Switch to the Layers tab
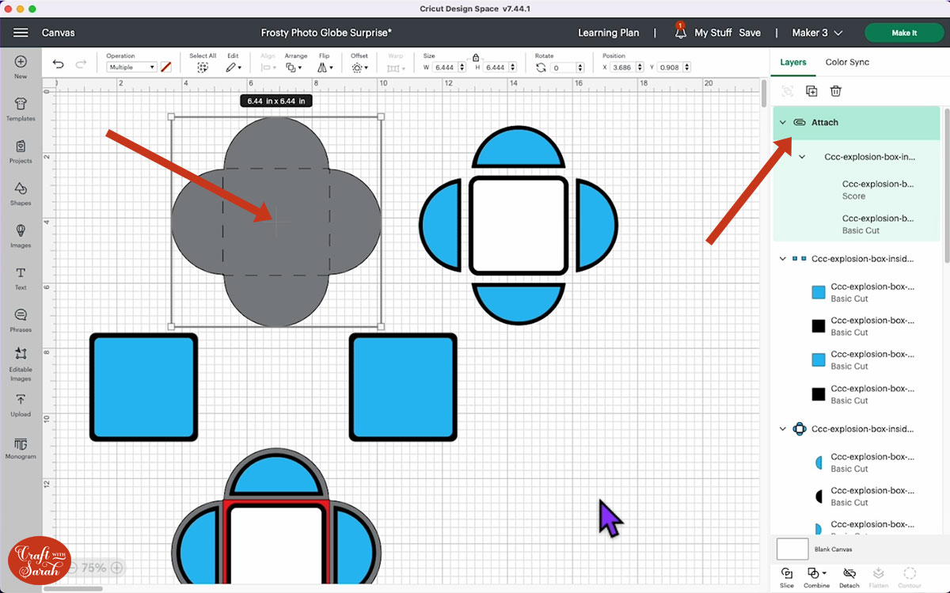Viewport: 950px width, 593px height. point(792,62)
